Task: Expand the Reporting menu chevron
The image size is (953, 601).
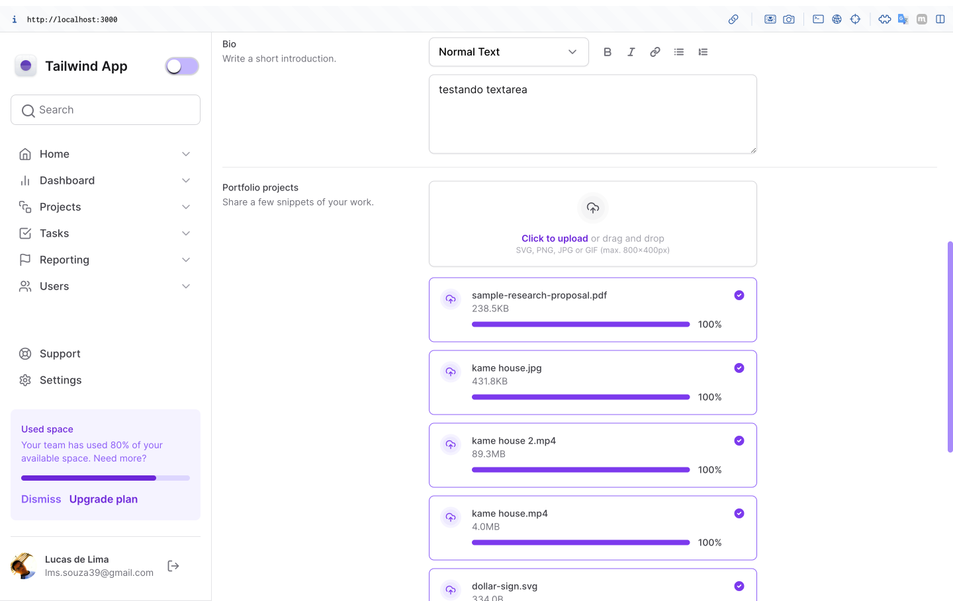Action: coord(186,260)
